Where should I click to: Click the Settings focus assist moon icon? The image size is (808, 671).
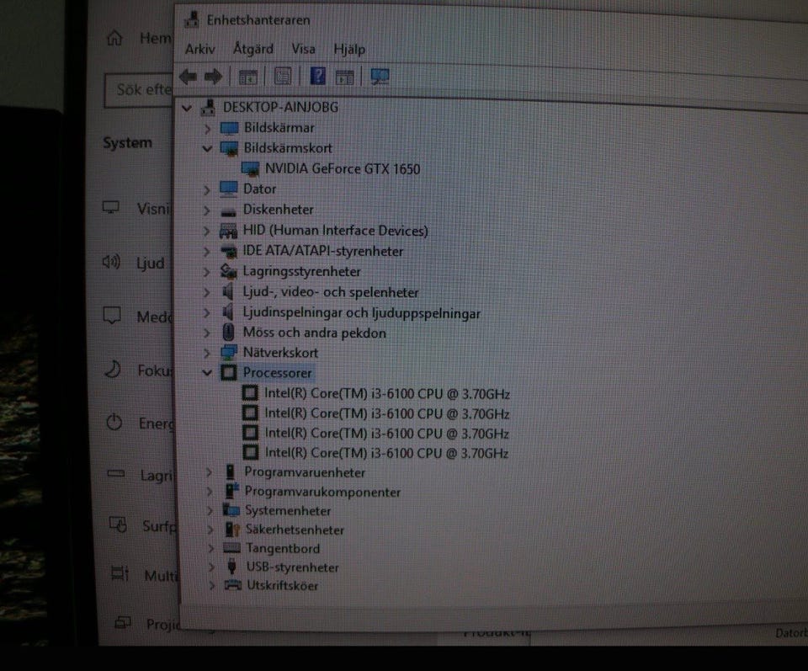coord(113,370)
